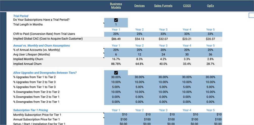This screenshot has height=125, width=254.
Task: Click % Downgrades from Tier 3 to Tier 2 label
Action: click(36, 92)
